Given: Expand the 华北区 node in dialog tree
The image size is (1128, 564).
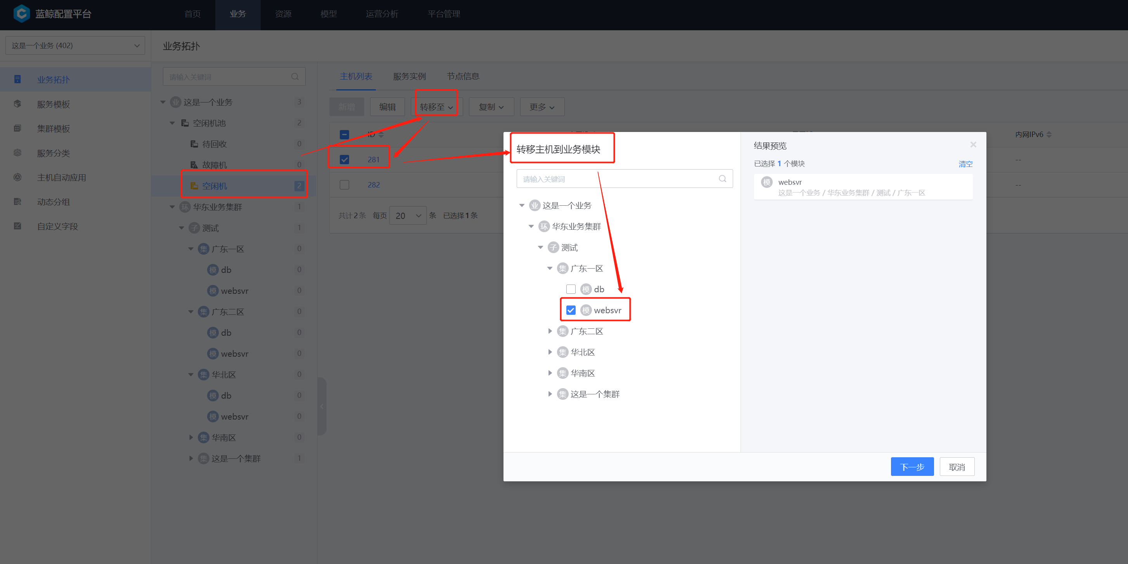Looking at the screenshot, I should pyautogui.click(x=550, y=352).
